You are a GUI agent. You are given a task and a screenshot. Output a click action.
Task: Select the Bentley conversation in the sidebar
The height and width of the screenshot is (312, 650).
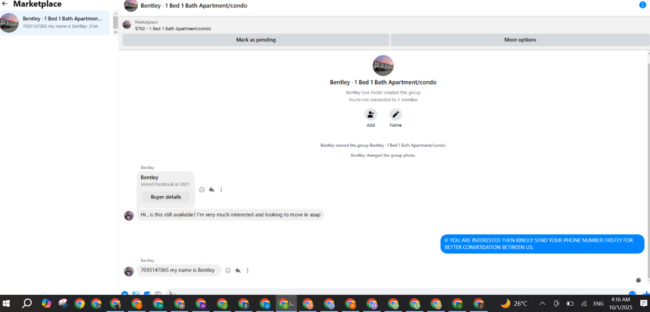click(x=55, y=22)
